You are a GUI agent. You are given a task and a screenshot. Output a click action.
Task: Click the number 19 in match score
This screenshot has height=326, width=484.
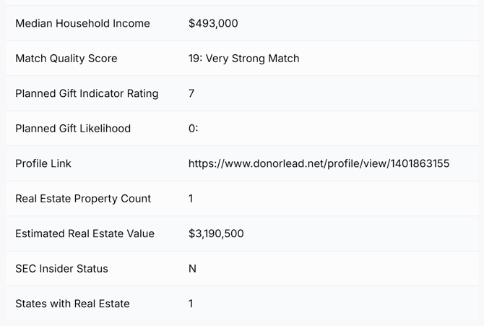point(194,59)
